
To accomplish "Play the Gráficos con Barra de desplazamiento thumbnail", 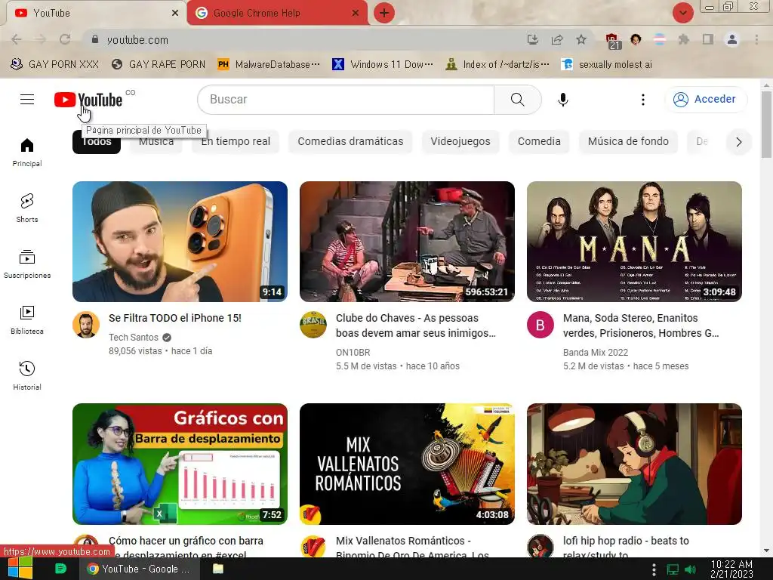I will point(180,464).
